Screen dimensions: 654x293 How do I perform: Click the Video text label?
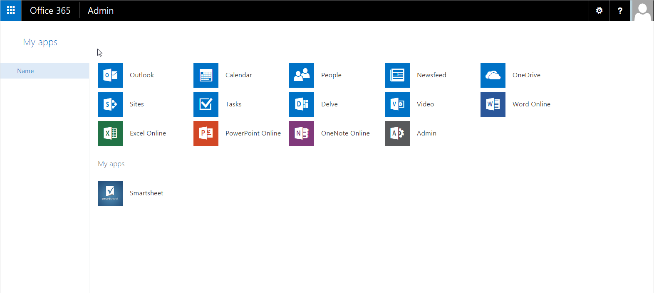(425, 104)
